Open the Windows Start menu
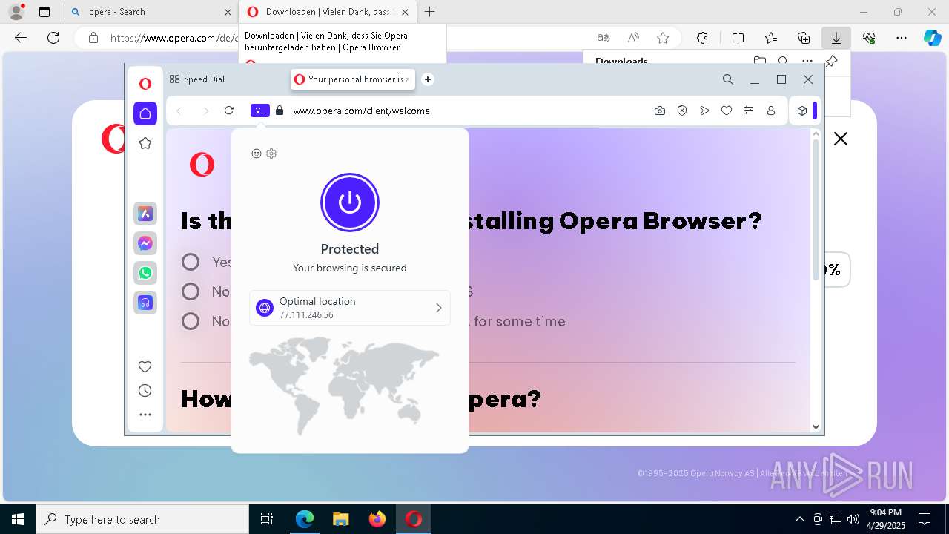This screenshot has height=534, width=949. pos(18,519)
